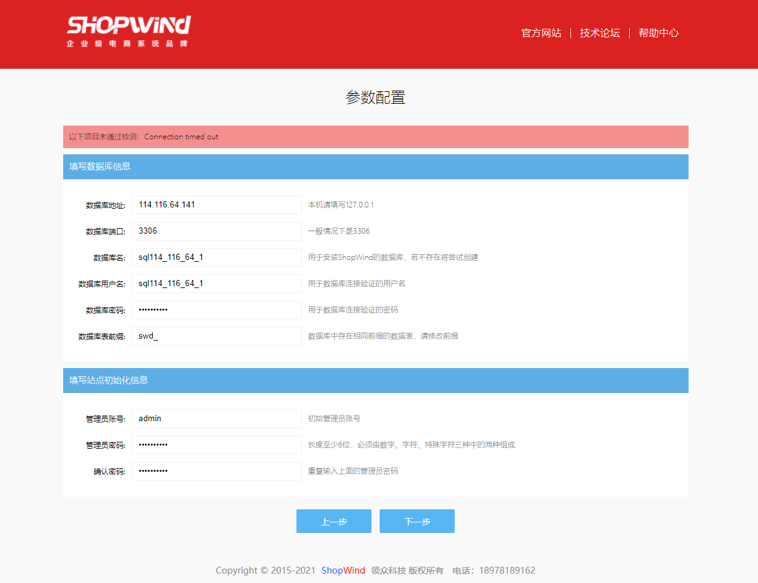This screenshot has width=758, height=583.
Task: Click the ShopWind logo
Action: coord(128,32)
